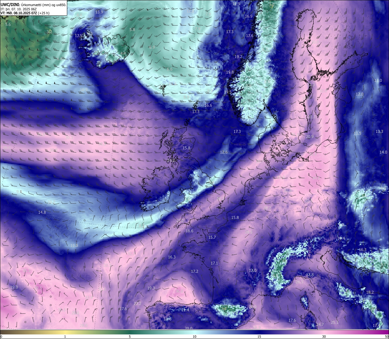Click the legend tick label 15
Screen dimensions: 389x339
pyautogui.click(x=259, y=337)
